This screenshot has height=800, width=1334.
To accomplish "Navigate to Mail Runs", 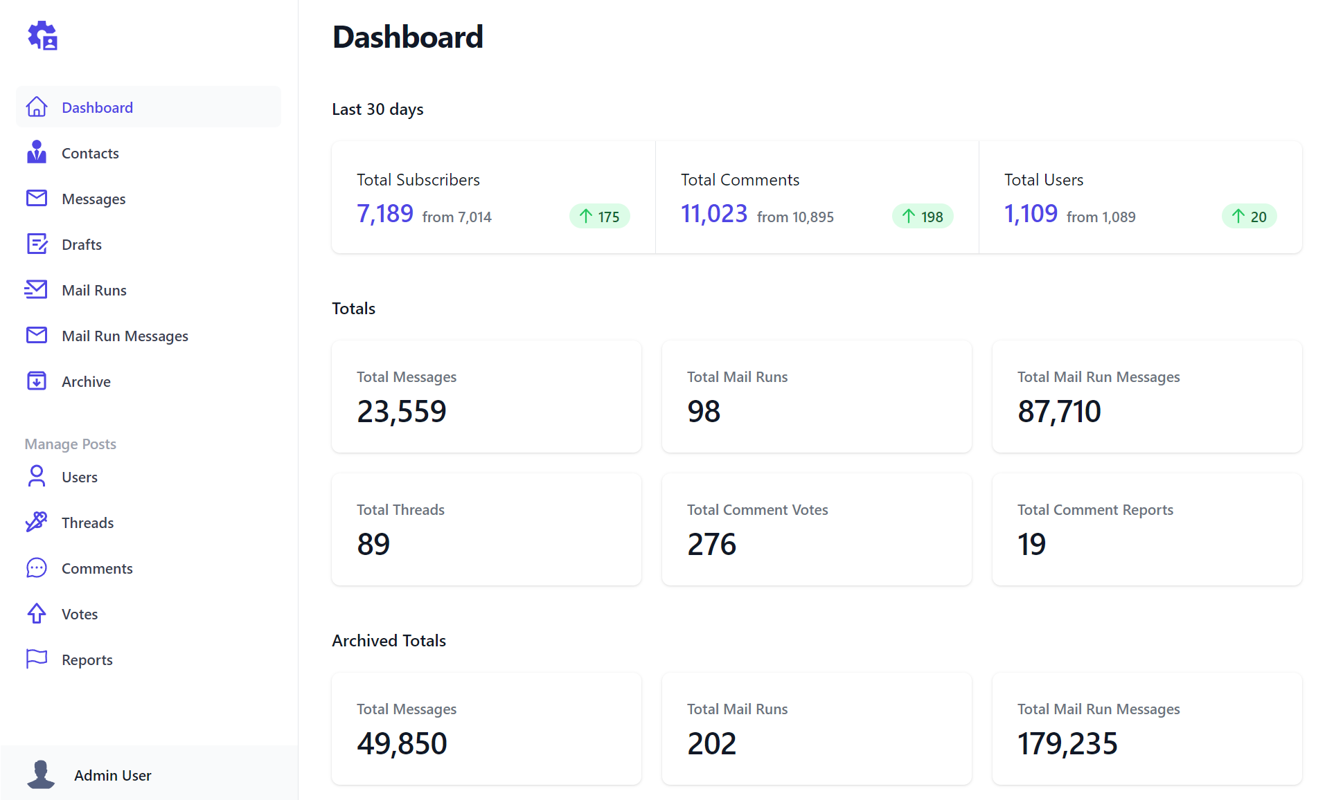I will [x=148, y=290].
